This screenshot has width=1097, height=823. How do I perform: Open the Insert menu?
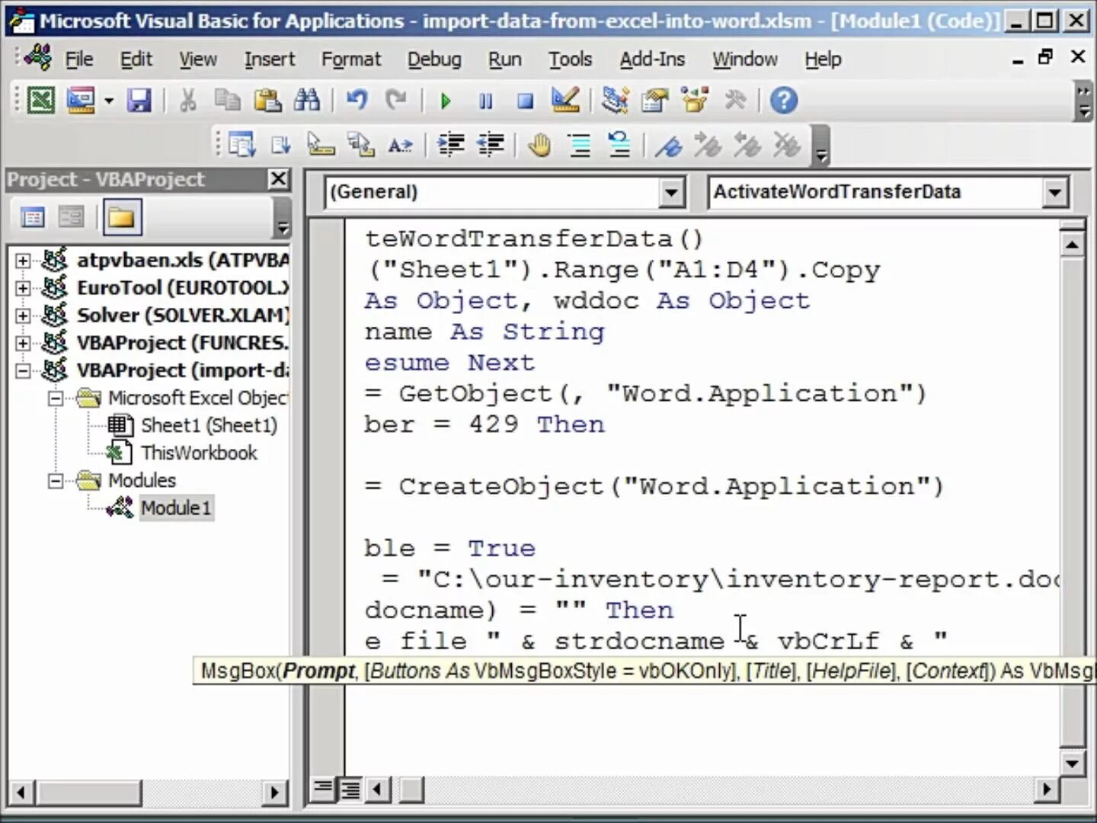point(269,59)
